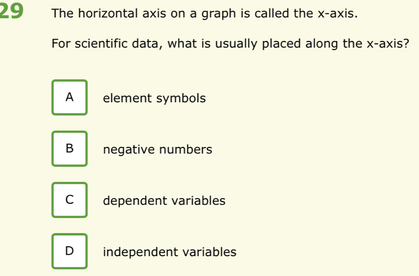Click the 'dependent variables' answer label
Viewport: 419px width, 276px height.
click(x=164, y=201)
